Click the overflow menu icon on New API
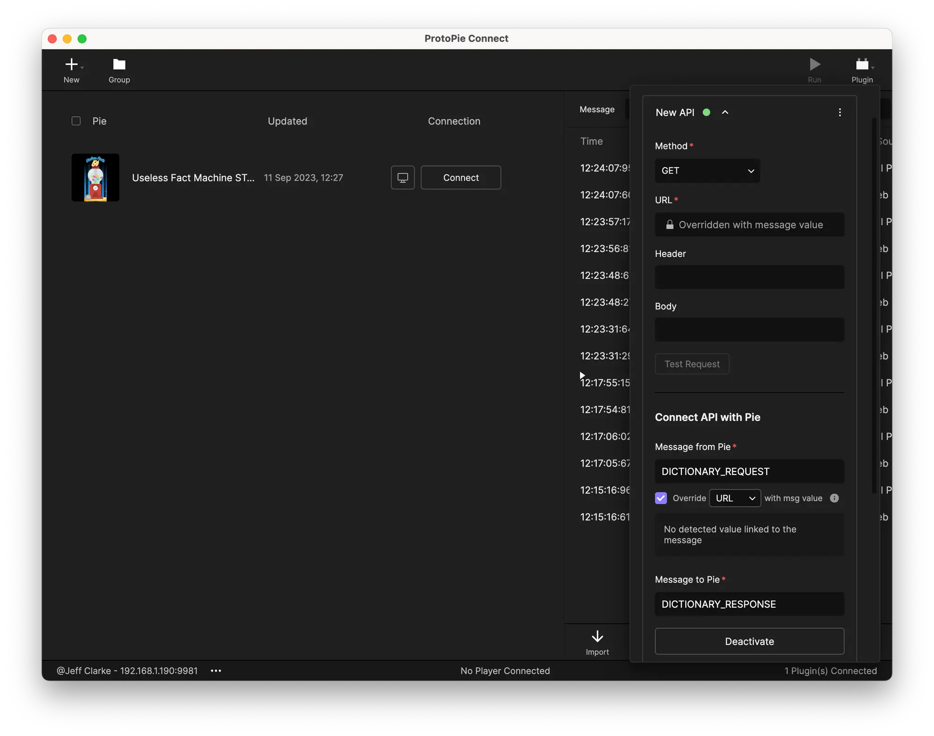This screenshot has width=934, height=736. pyautogui.click(x=840, y=112)
